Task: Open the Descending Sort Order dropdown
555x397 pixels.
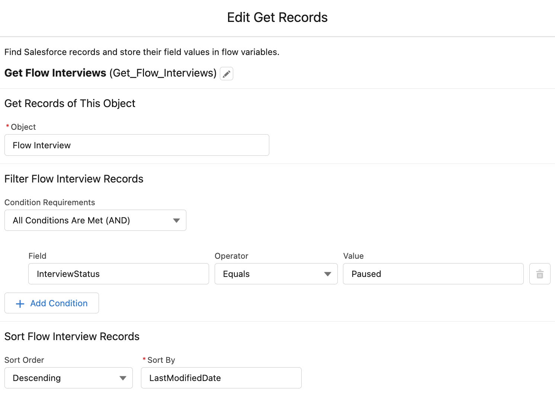Action: (68, 378)
